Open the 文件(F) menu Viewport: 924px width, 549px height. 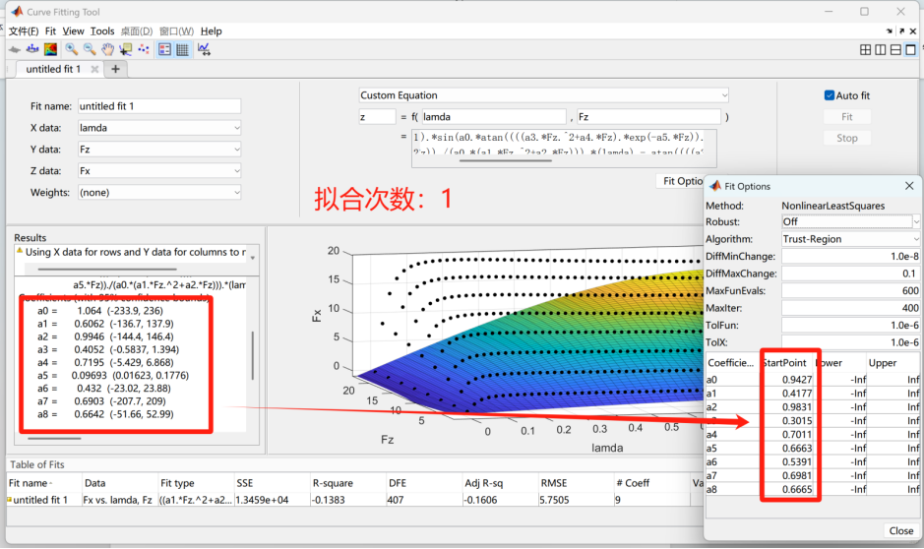[x=24, y=30]
